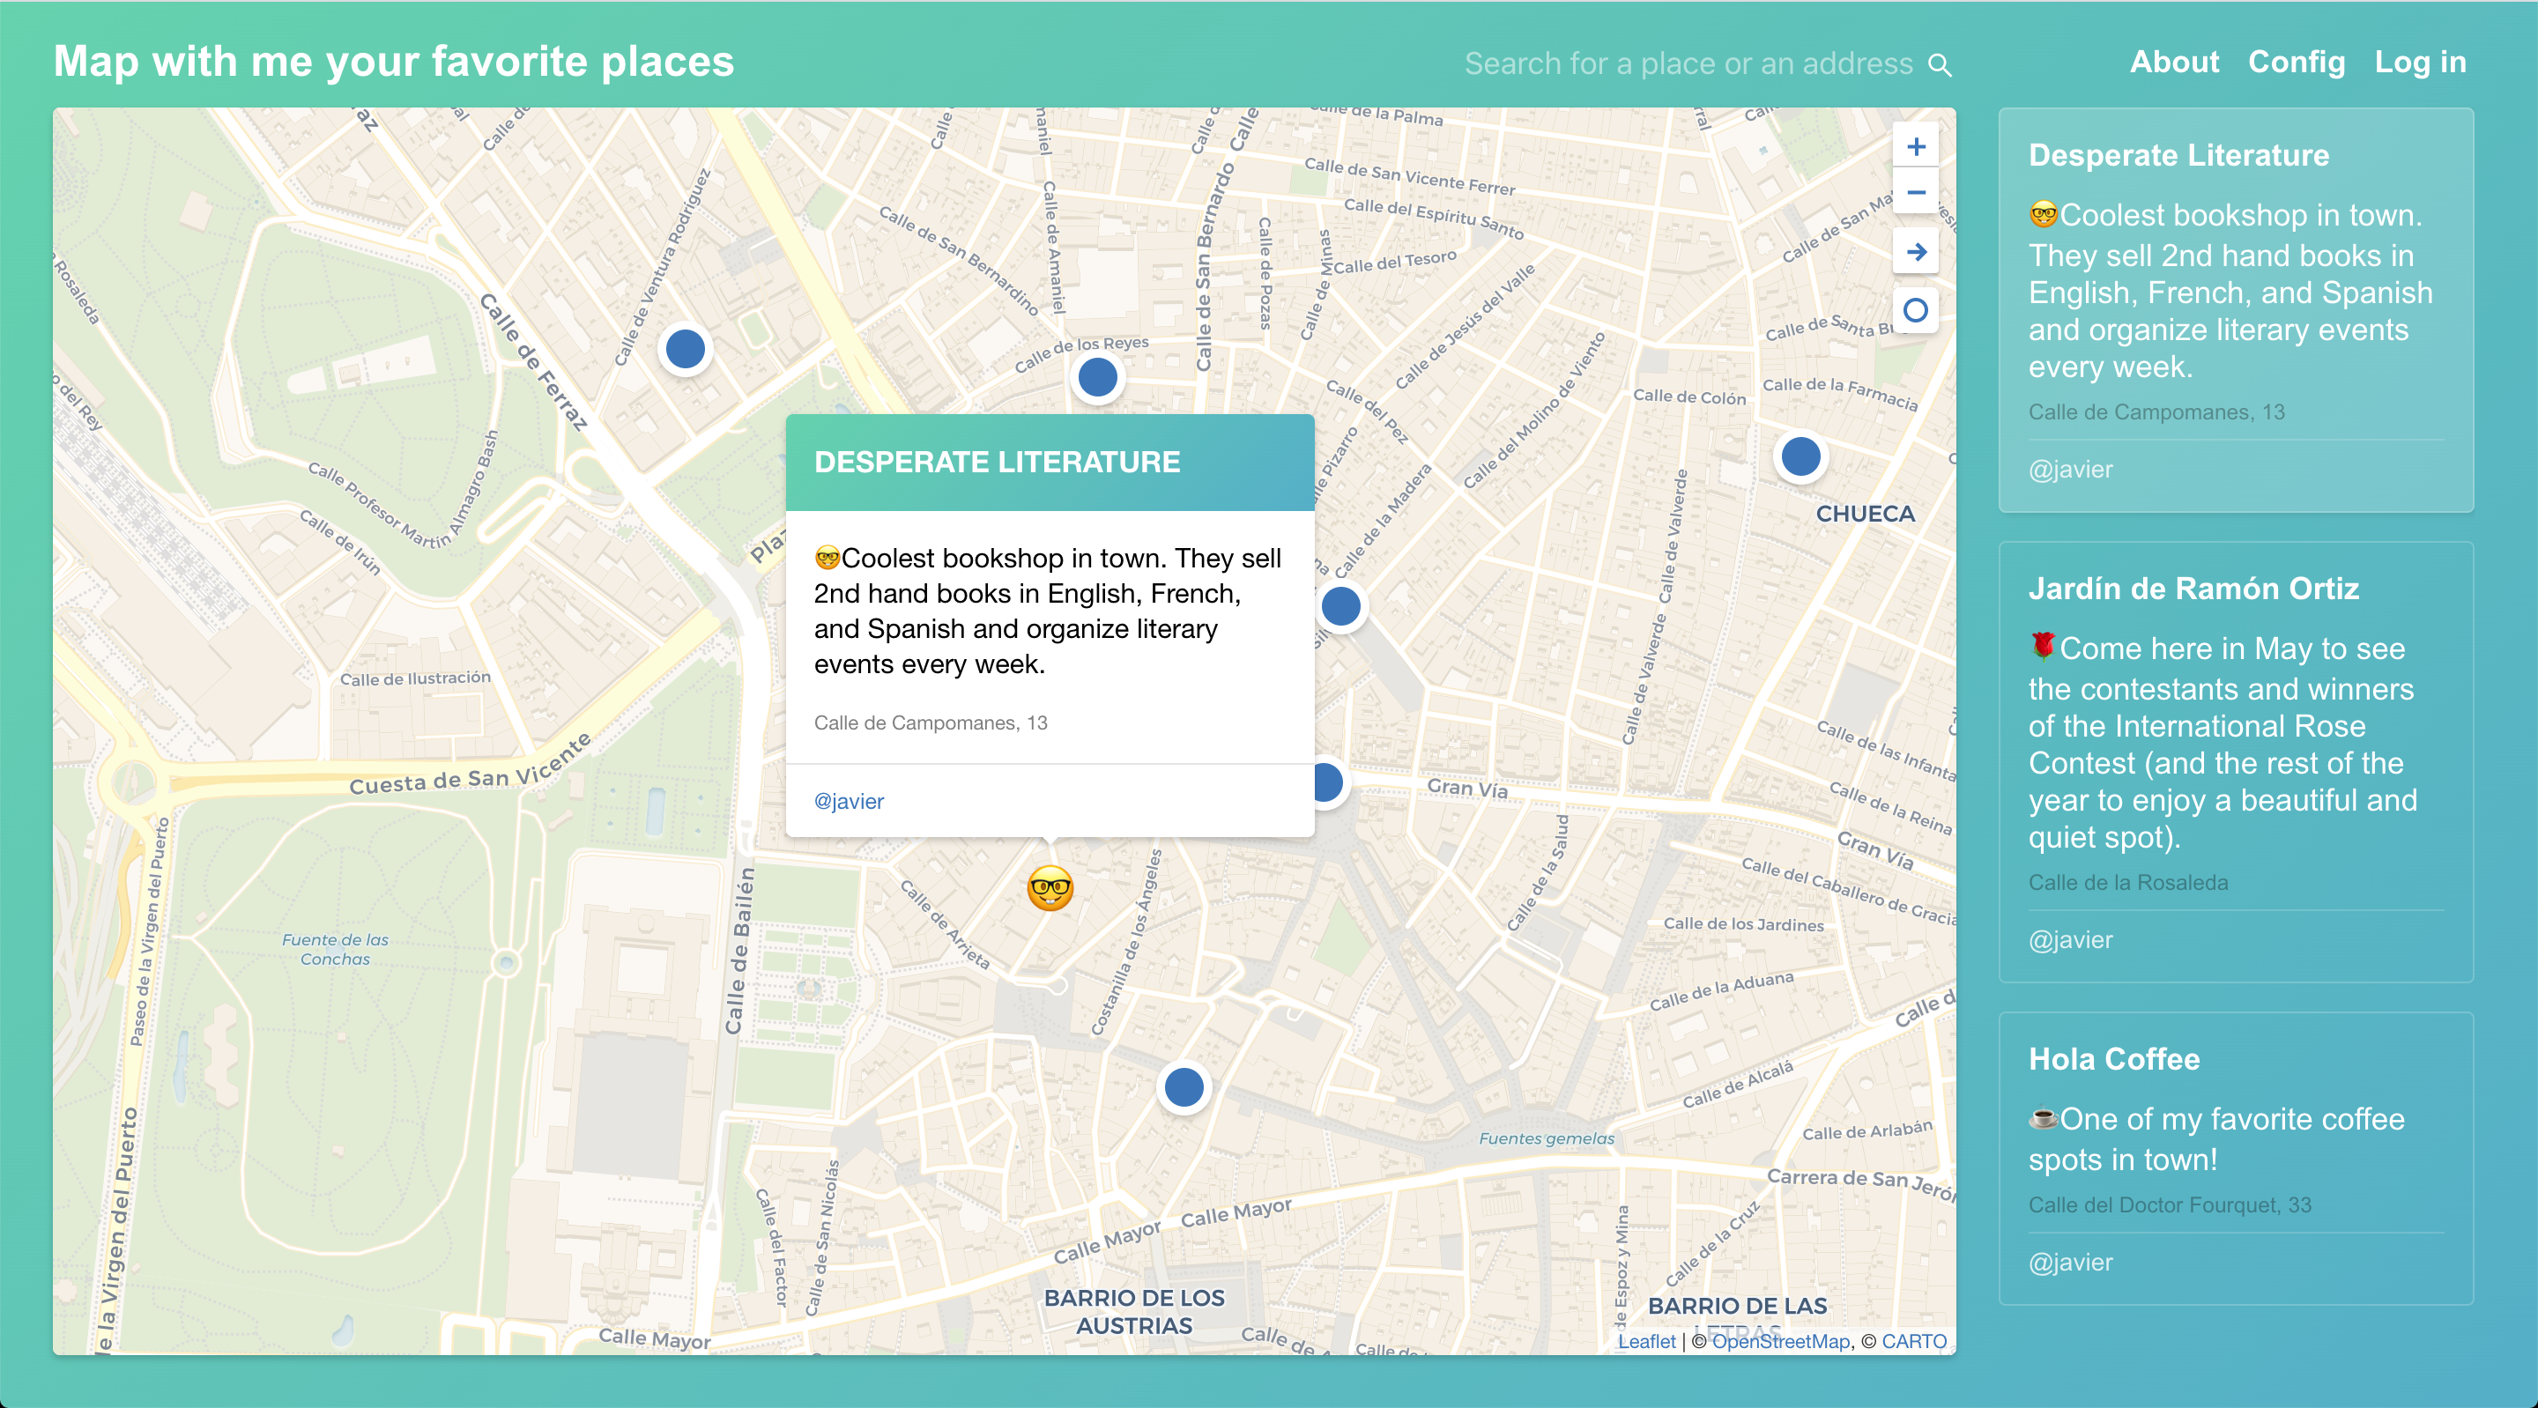Select the blue marker near Calle de los Reyes
The image size is (2538, 1408).
(1097, 376)
